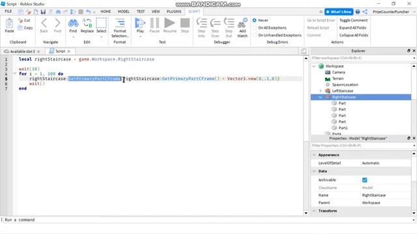Click the undo arrow in quick access bar

89,12
